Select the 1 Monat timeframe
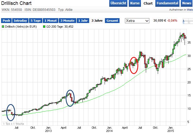Screen dimensions: 193x133 coord(51,21)
